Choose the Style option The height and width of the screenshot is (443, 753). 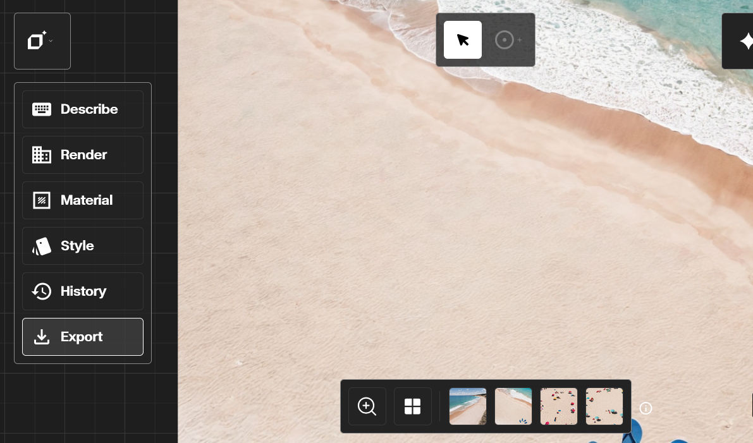(83, 246)
